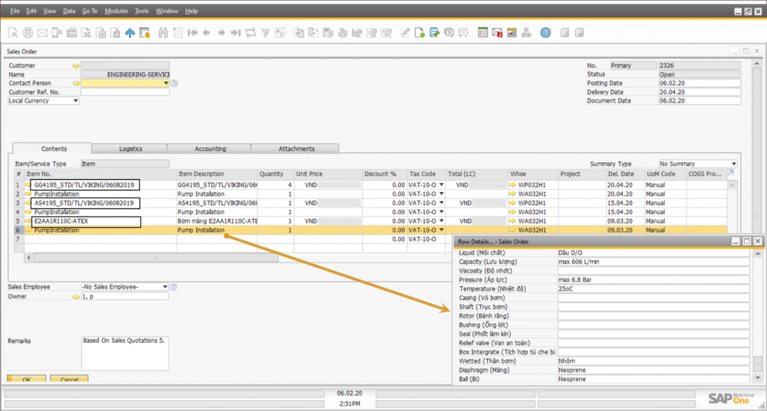The height and width of the screenshot is (411, 767).
Task: Open the Query Manager database icon
Action: (x=434, y=33)
